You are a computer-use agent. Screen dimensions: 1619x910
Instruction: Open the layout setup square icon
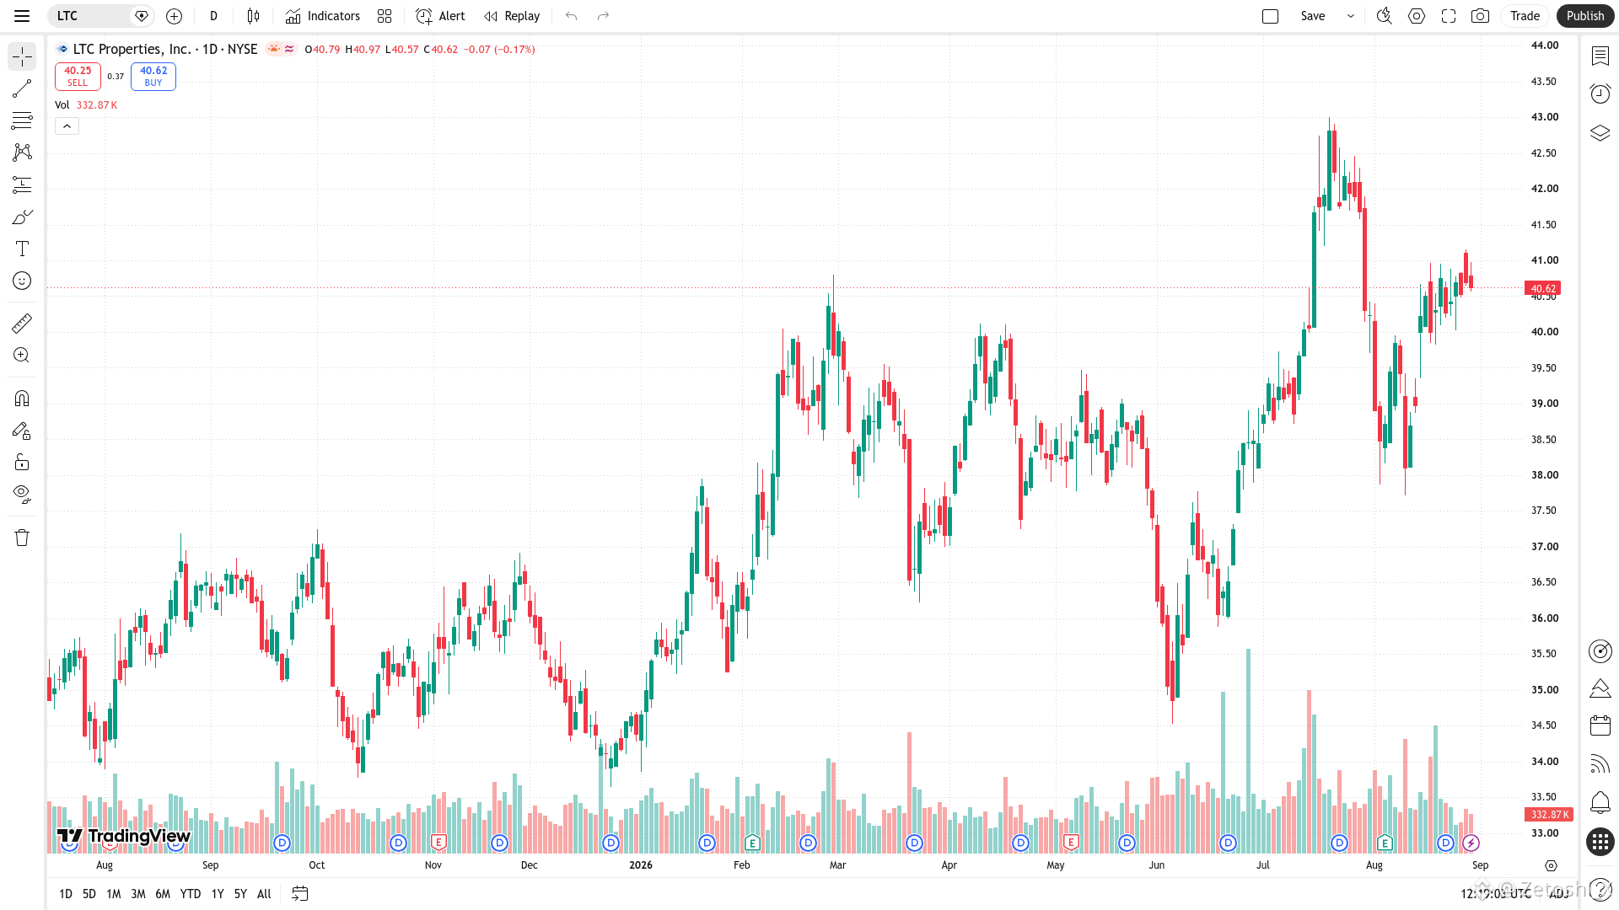coord(1271,16)
